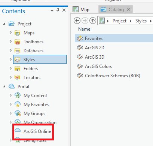Click Styles in the path breadcrumb
Viewport: 153px width, 146px height.
(x=141, y=21)
